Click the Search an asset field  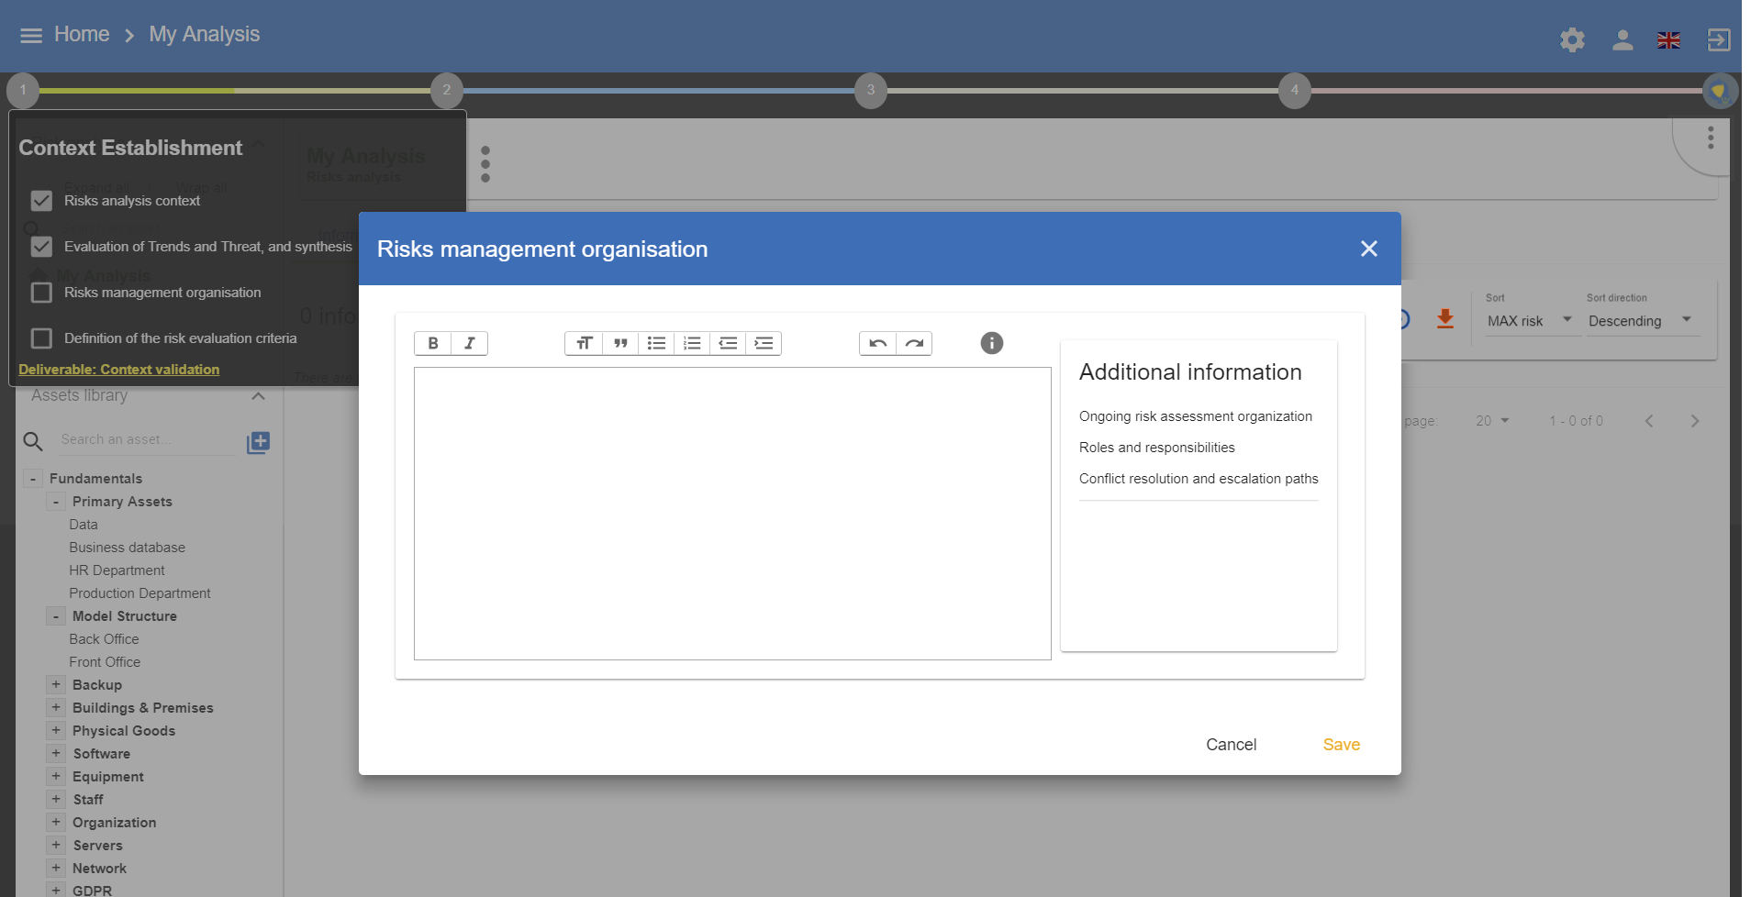coord(147,440)
